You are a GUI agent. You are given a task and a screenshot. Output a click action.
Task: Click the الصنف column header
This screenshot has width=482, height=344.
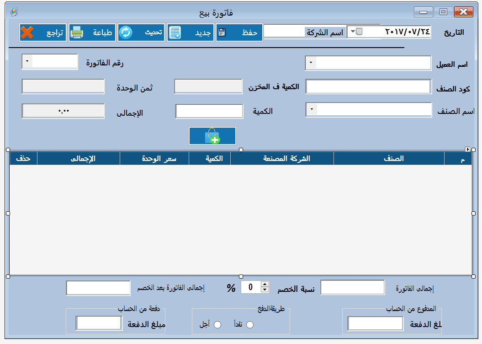coord(389,158)
